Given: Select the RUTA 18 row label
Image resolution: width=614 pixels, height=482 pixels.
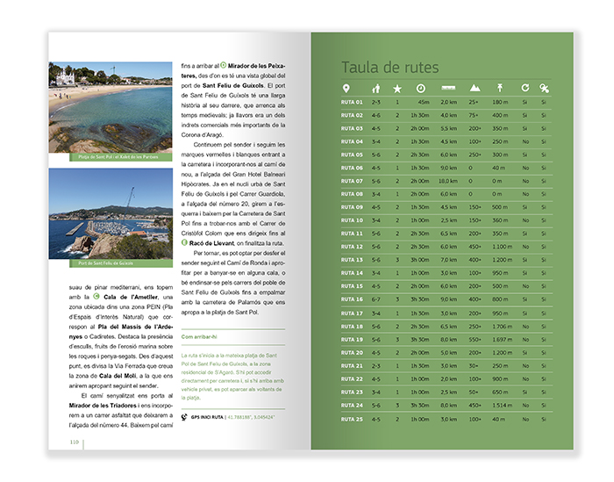Looking at the screenshot, I should tap(352, 327).
